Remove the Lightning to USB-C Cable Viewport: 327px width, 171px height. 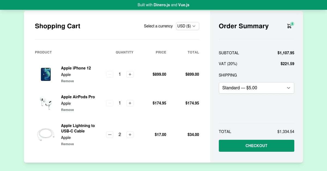(x=67, y=144)
